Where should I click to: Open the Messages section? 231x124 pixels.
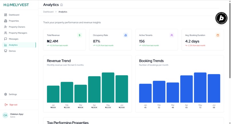(x=19, y=39)
